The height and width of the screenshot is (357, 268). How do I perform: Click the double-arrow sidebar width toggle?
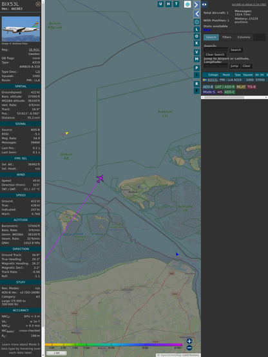click(204, 5)
